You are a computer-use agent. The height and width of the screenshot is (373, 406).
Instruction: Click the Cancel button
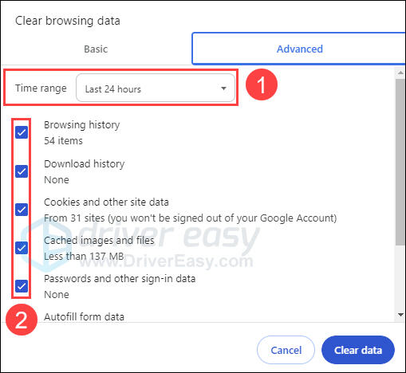[286, 350]
